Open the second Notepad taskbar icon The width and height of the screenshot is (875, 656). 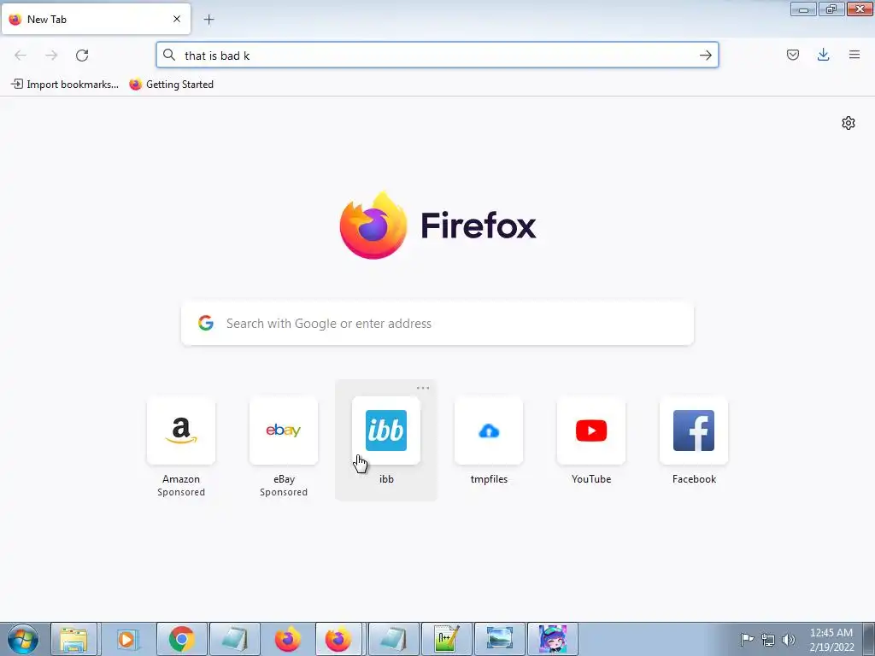pos(393,639)
